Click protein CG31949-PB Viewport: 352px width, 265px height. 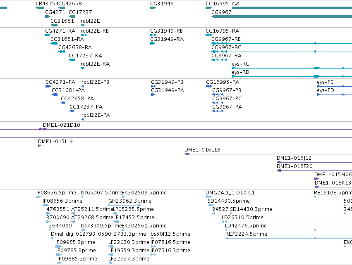pos(167,82)
